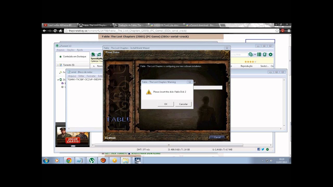Open Windows Explorer folder on taskbar
333x187 pixels.
126,161
